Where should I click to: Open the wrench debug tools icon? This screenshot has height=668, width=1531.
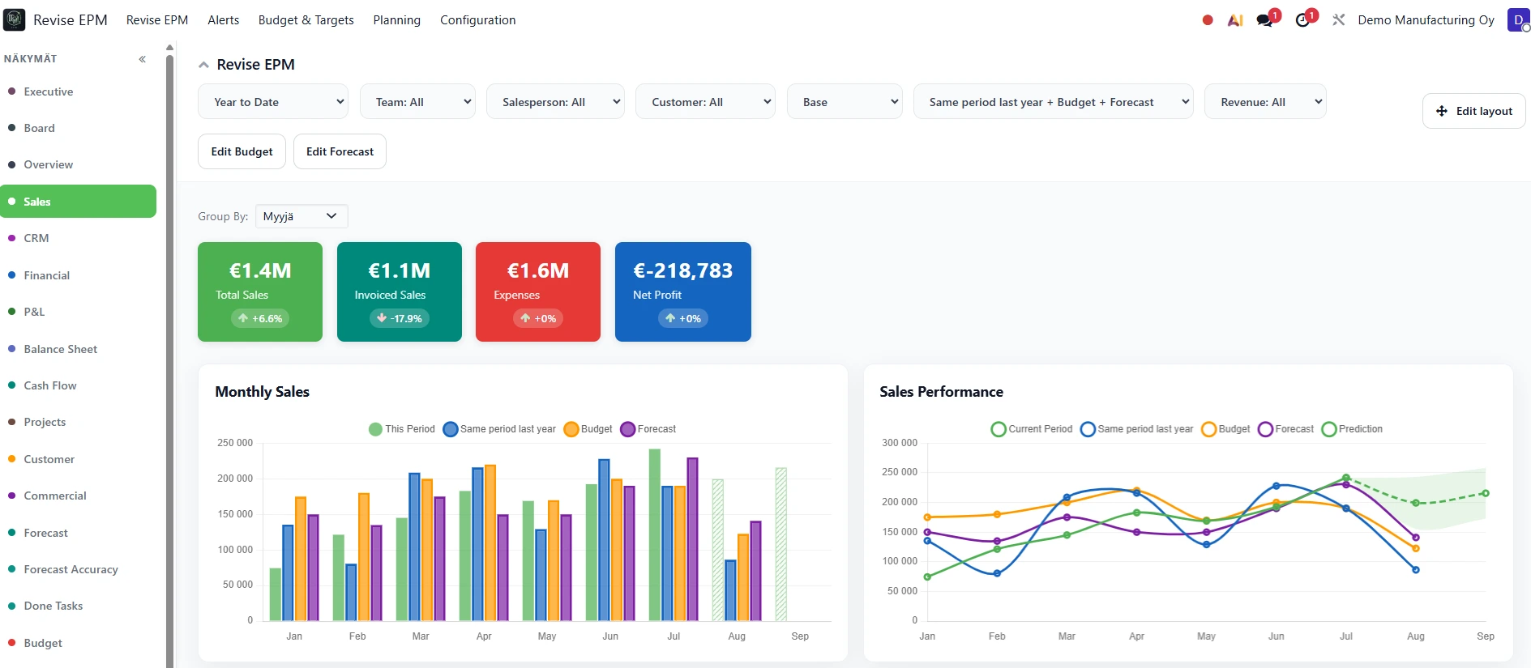tap(1338, 19)
